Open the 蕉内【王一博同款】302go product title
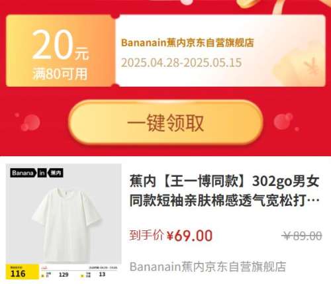Screen dimensions: 331x284 click(224, 191)
